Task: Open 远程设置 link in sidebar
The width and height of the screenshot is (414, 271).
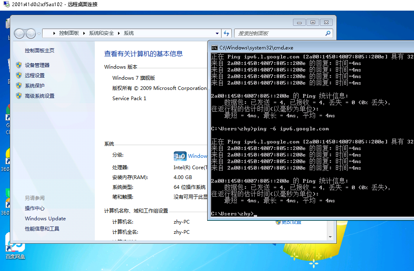Action: tap(35, 76)
